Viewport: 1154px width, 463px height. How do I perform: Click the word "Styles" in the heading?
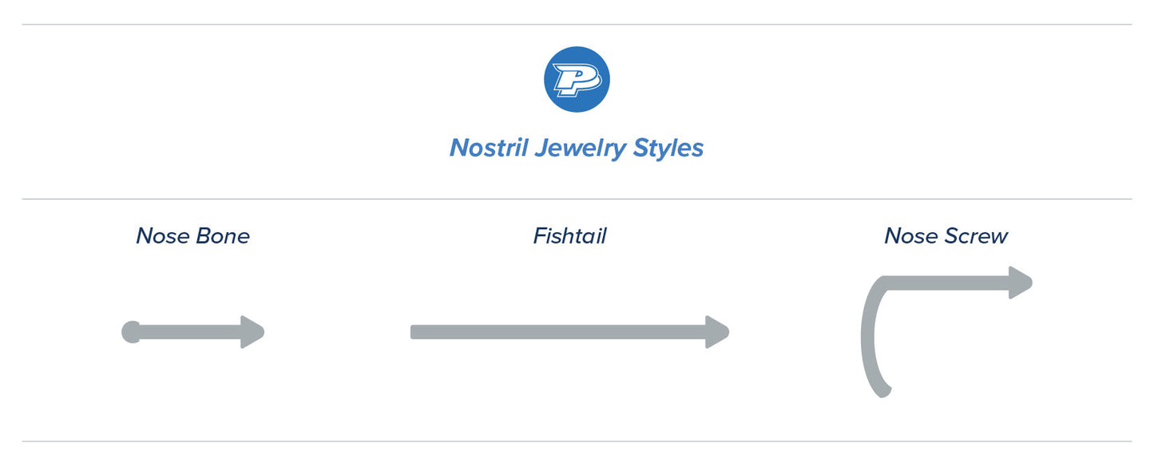(668, 148)
